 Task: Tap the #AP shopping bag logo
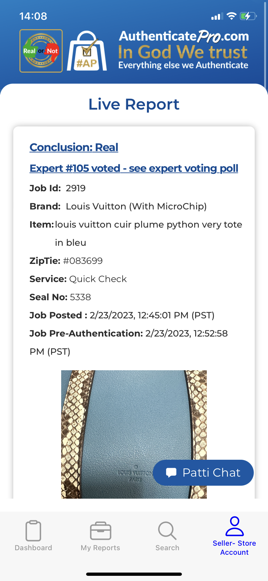pyautogui.click(x=87, y=51)
